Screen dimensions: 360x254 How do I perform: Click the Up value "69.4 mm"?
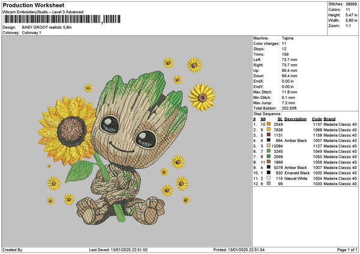(x=290, y=71)
